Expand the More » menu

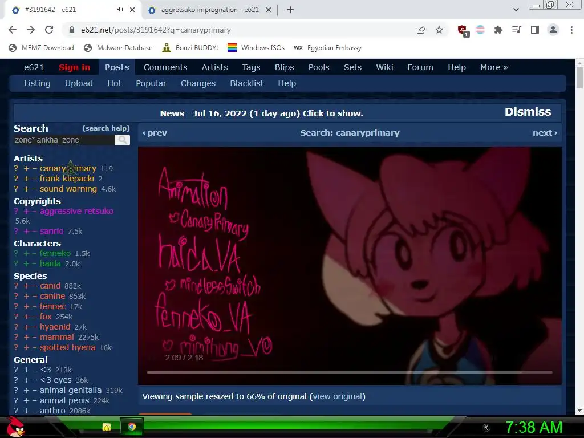point(494,67)
